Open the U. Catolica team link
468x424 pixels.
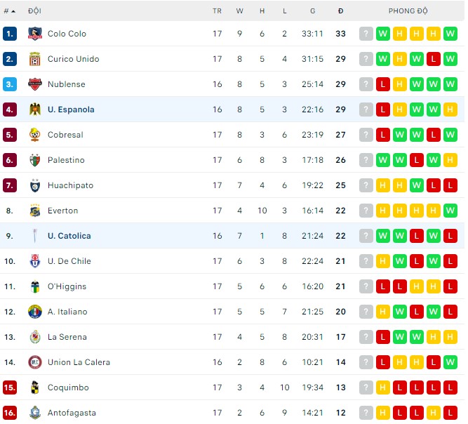pos(69,236)
